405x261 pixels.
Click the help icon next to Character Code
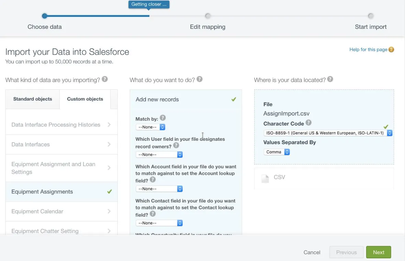coord(309,123)
